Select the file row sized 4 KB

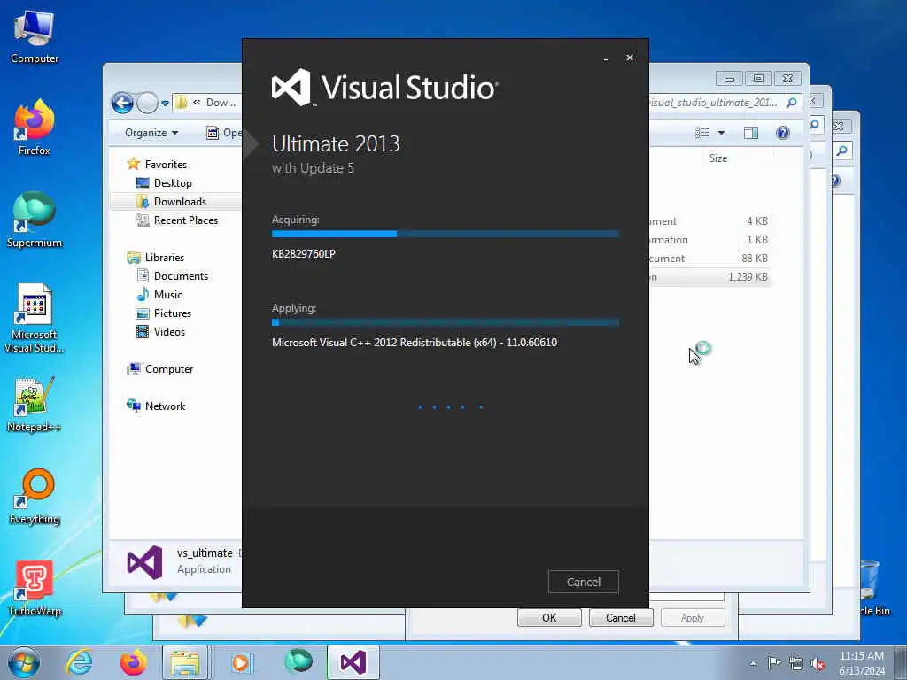coord(710,221)
